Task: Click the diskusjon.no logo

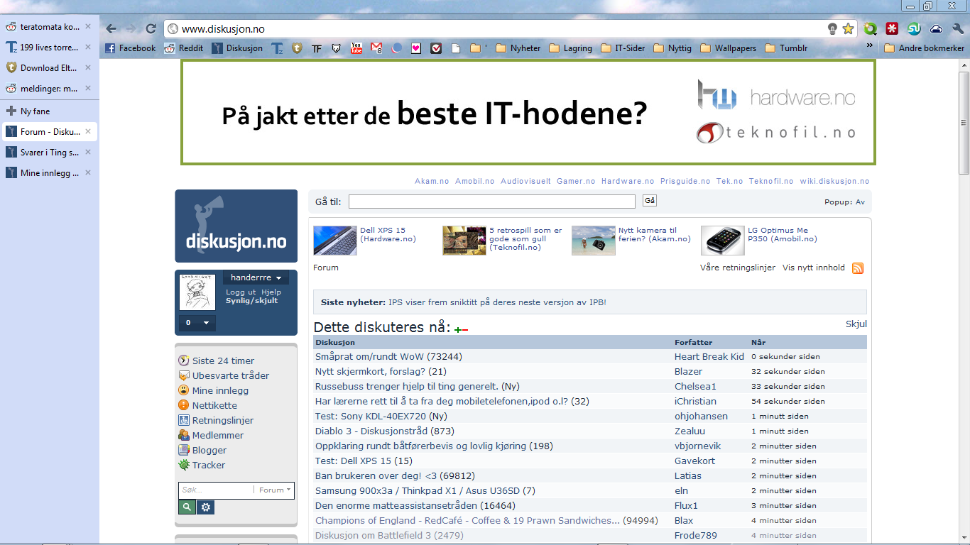Action: tap(236, 226)
